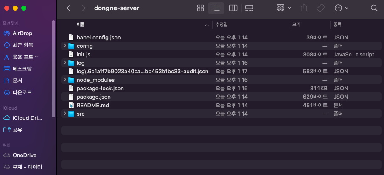This screenshot has height=175, width=384.
Task: Click the node_modules folder icon
Action: click(x=71, y=80)
